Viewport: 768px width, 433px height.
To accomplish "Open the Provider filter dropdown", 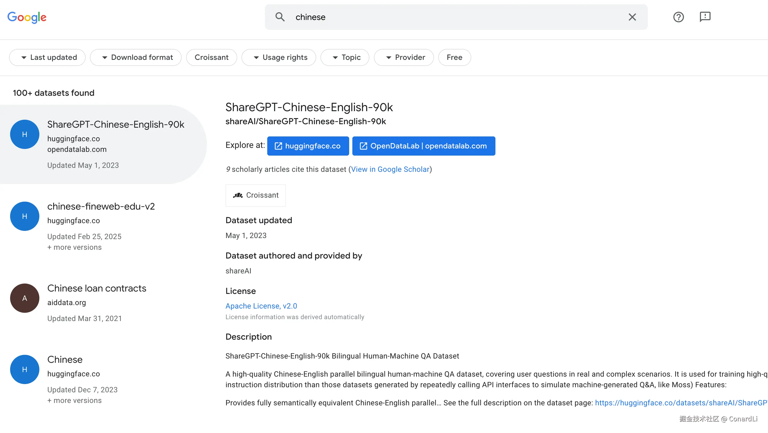I will (x=404, y=57).
